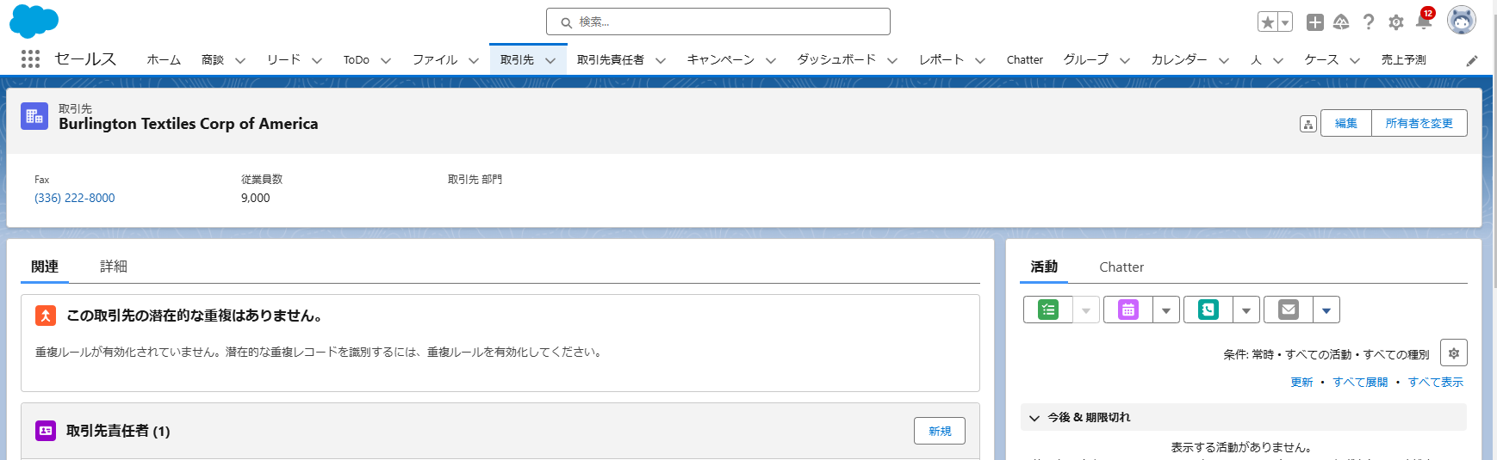Open the ファイル tab dropdown chevron

474,60
